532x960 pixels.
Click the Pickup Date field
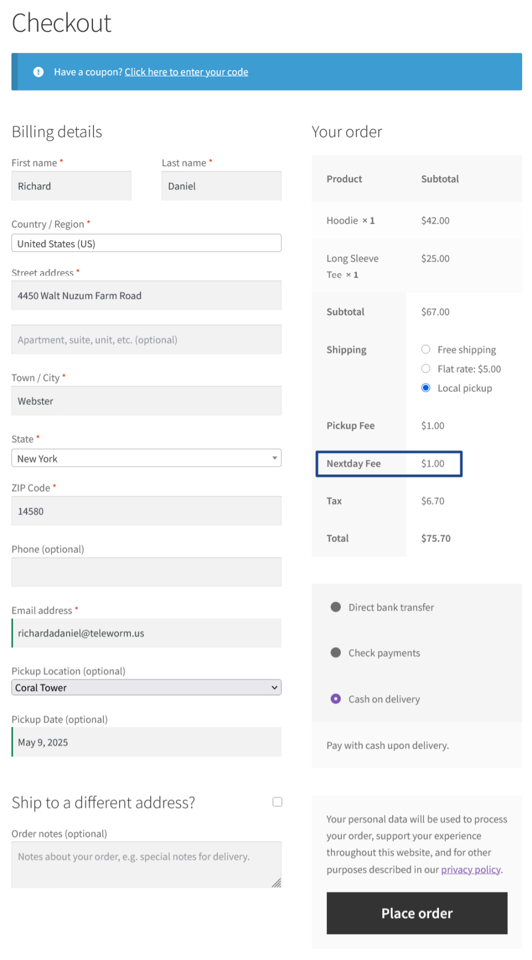(x=146, y=742)
